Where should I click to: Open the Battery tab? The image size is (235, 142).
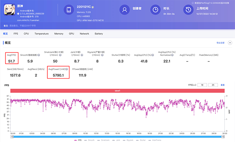99,34
